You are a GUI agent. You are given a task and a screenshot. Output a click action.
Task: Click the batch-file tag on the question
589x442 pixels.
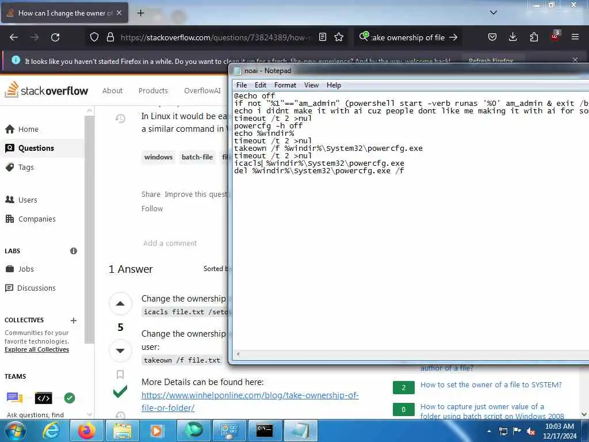pos(197,157)
